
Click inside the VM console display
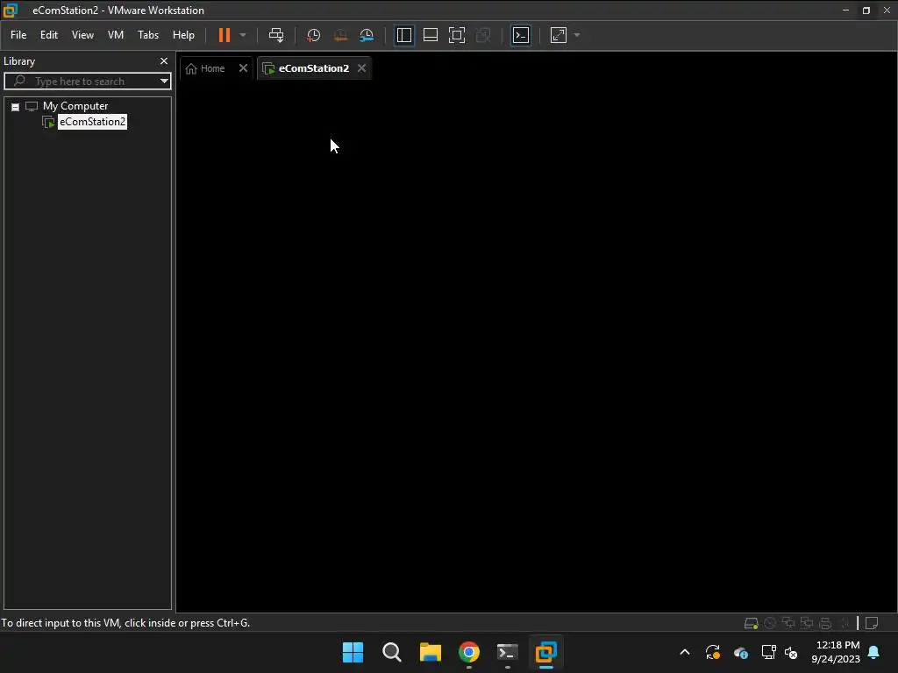[x=537, y=346]
